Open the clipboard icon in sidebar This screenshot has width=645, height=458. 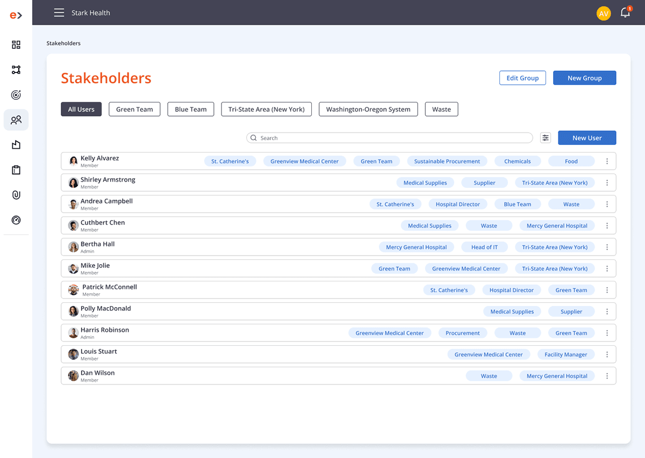point(16,170)
